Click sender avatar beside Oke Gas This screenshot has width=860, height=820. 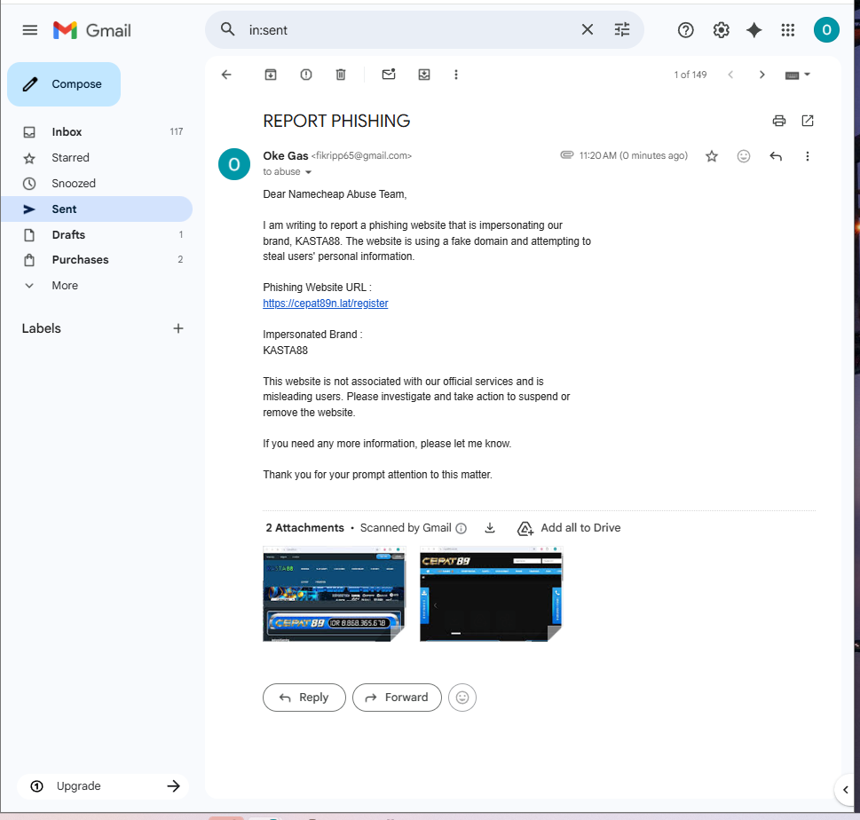click(x=234, y=164)
